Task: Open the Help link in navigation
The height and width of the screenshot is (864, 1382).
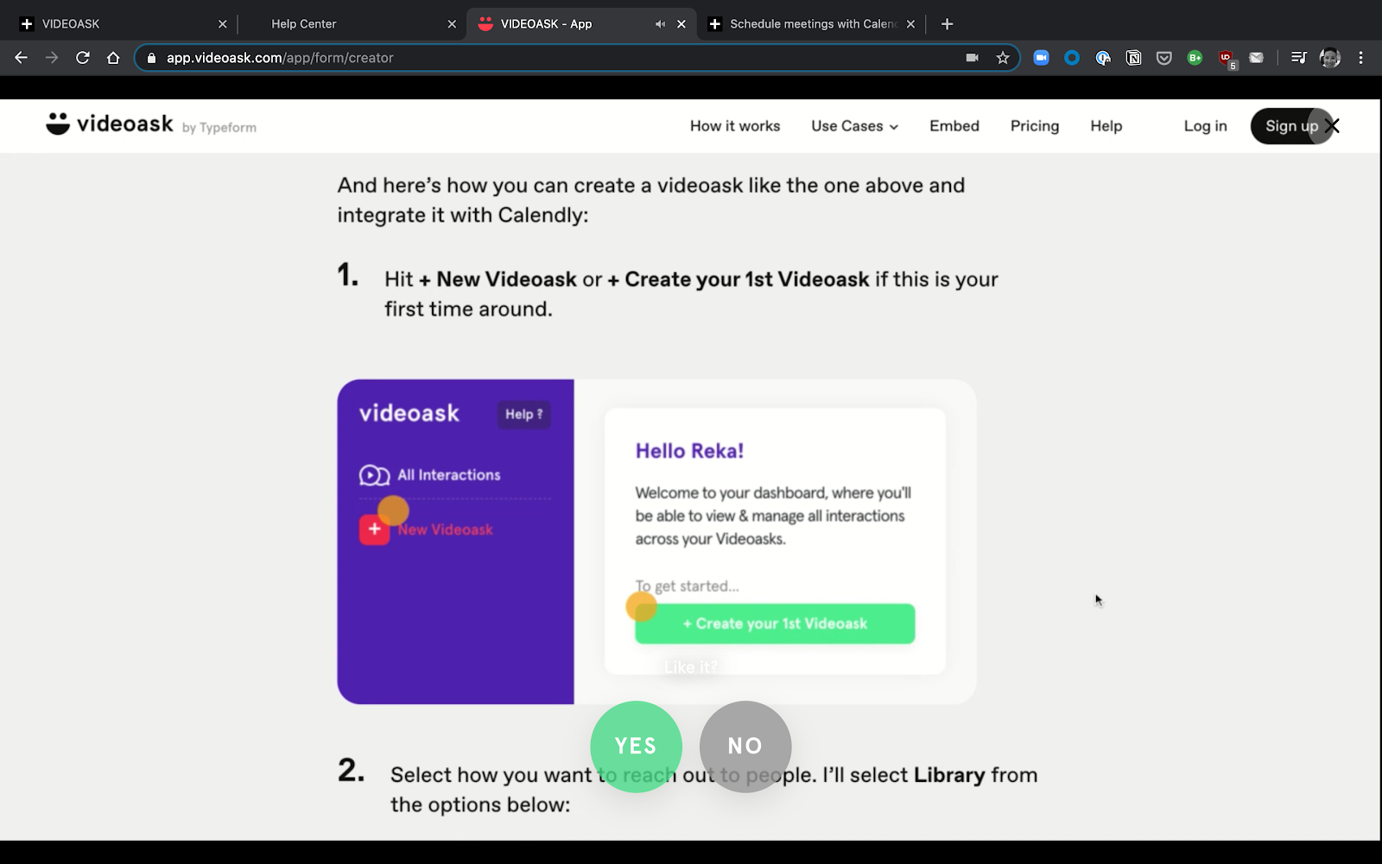Action: 1106,126
